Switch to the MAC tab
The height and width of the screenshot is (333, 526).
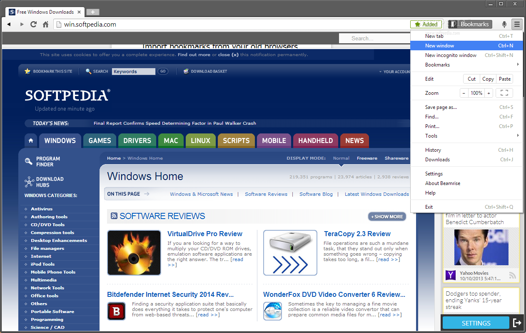(x=171, y=141)
